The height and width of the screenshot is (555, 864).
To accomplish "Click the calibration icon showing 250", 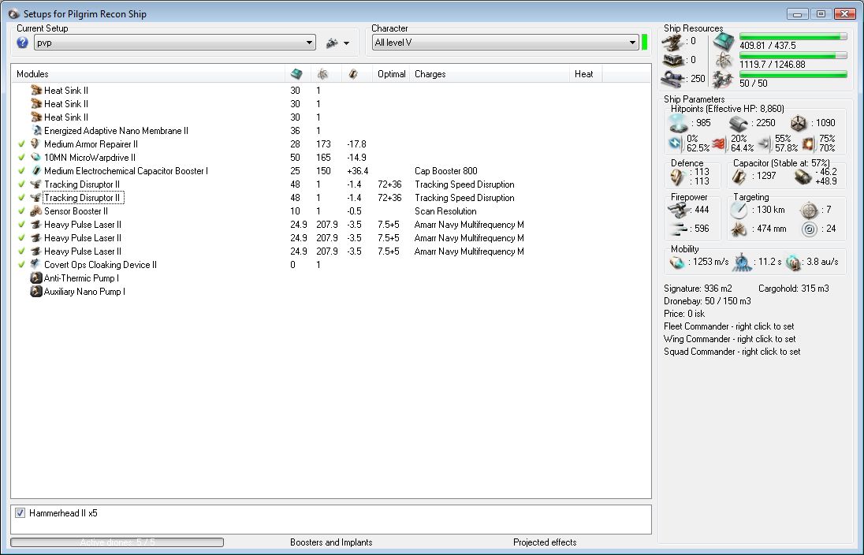I will point(672,80).
